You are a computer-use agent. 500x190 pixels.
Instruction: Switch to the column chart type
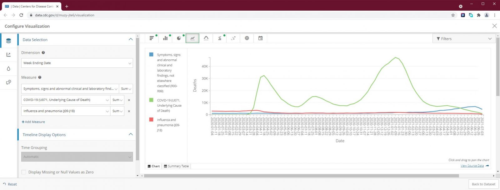coord(165,38)
